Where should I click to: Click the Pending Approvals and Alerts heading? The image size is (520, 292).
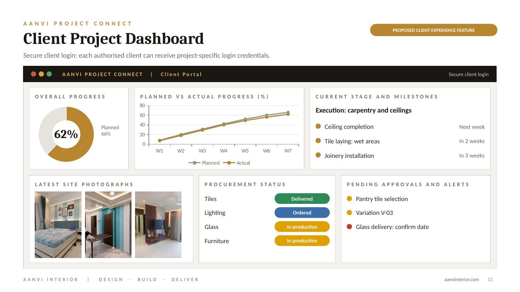(x=408, y=184)
